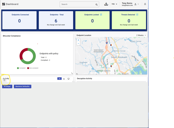Zoom out on the endpoint map
Image resolution: width=174 pixels, height=128 pixels.
78,43
